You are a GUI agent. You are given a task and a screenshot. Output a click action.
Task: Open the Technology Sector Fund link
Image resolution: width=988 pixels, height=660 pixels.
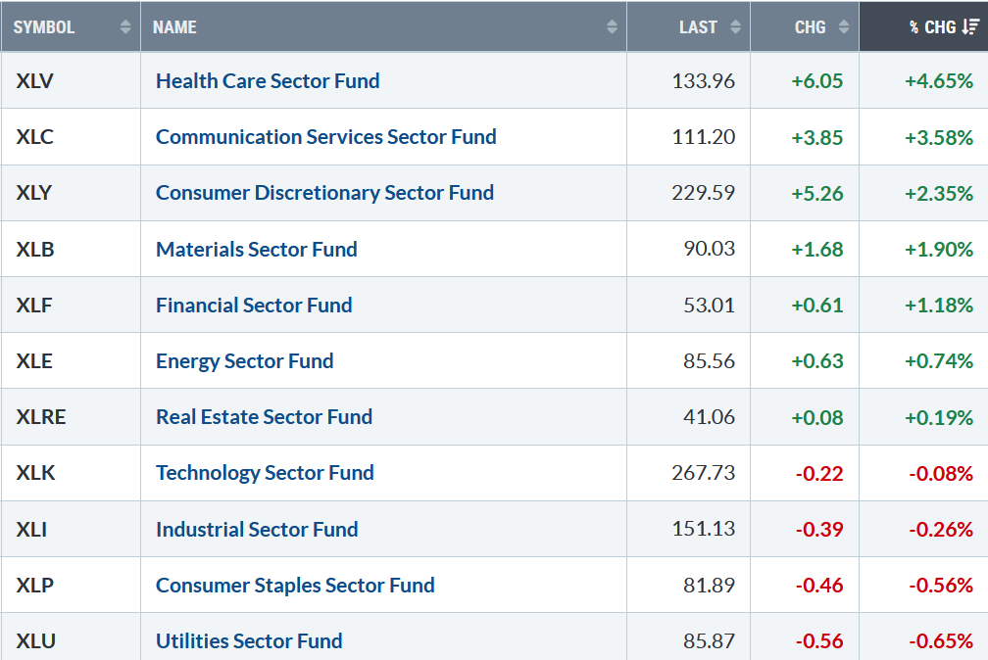point(265,473)
